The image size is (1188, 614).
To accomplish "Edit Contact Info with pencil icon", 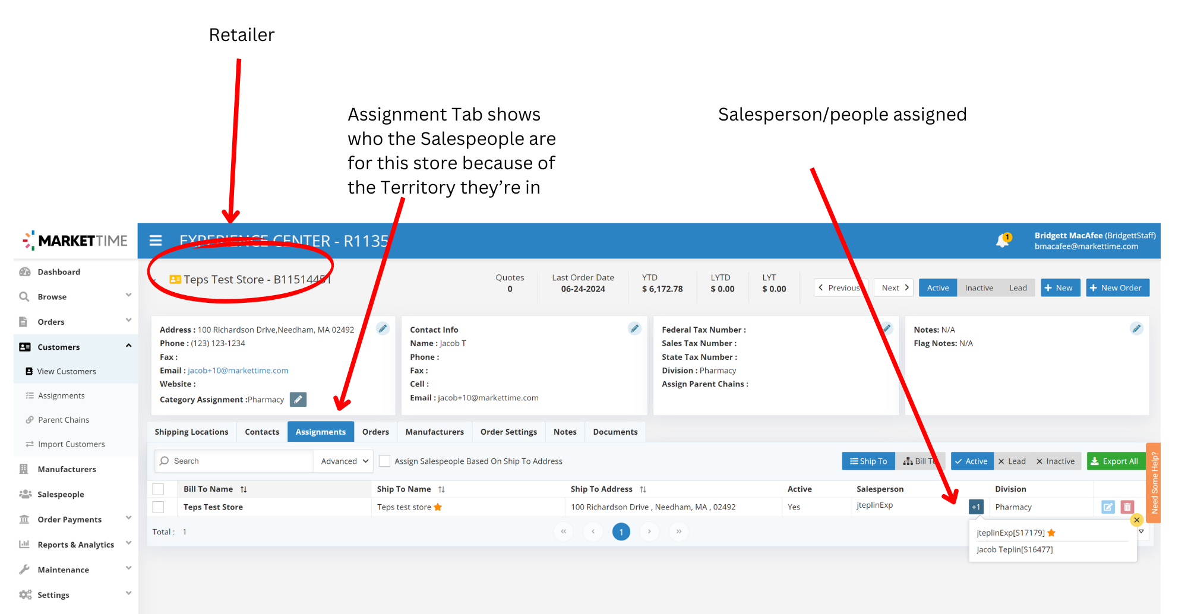I will [634, 328].
